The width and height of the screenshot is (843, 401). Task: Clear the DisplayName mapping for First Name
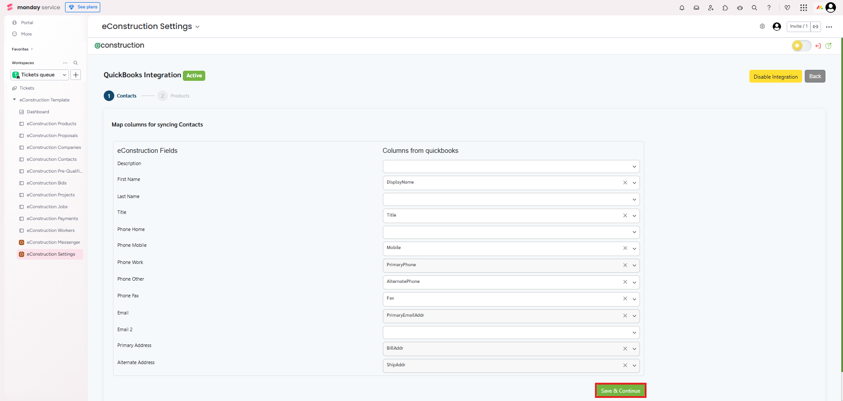[x=625, y=183]
